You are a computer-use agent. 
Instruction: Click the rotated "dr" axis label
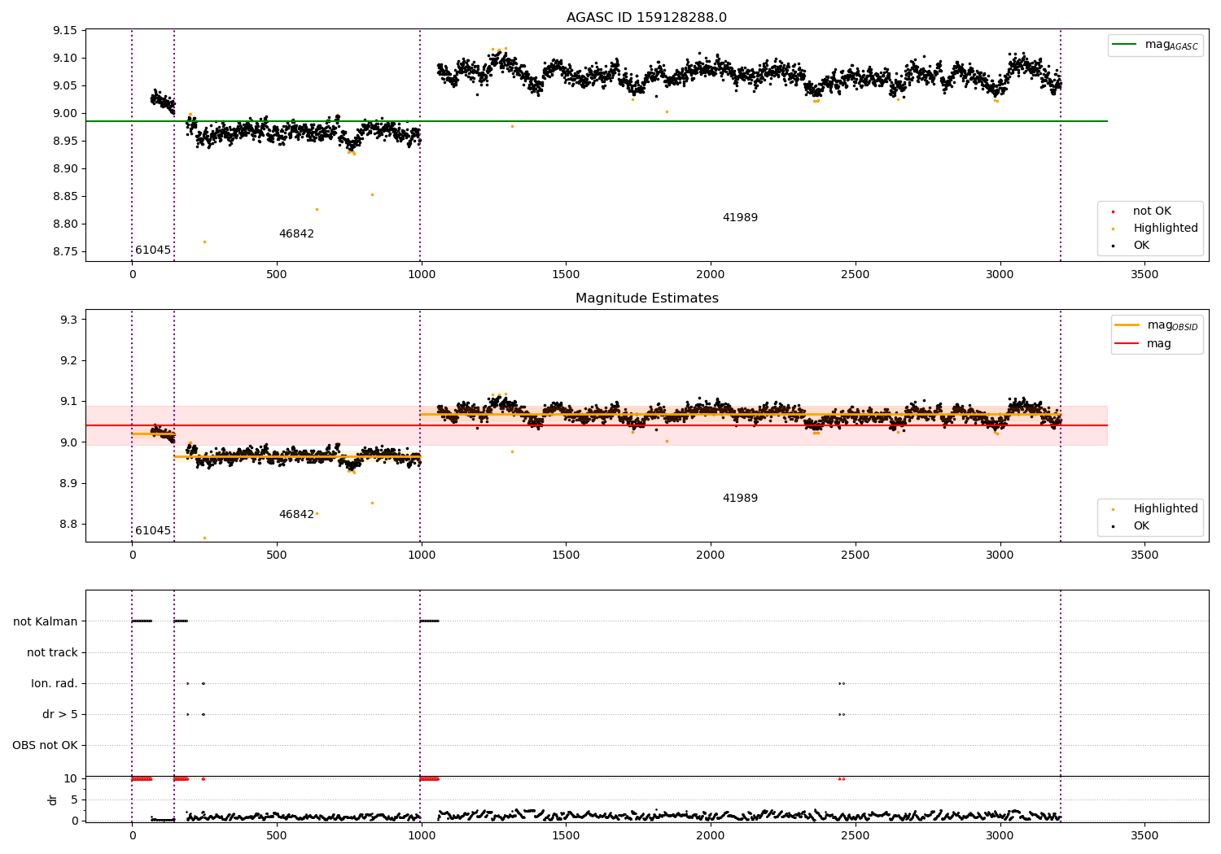(53, 800)
